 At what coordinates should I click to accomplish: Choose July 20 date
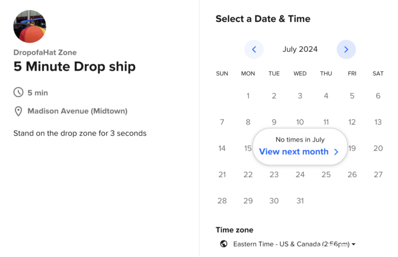378,148
